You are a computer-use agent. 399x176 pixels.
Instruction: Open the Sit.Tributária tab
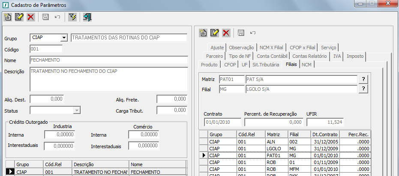coord(266,65)
